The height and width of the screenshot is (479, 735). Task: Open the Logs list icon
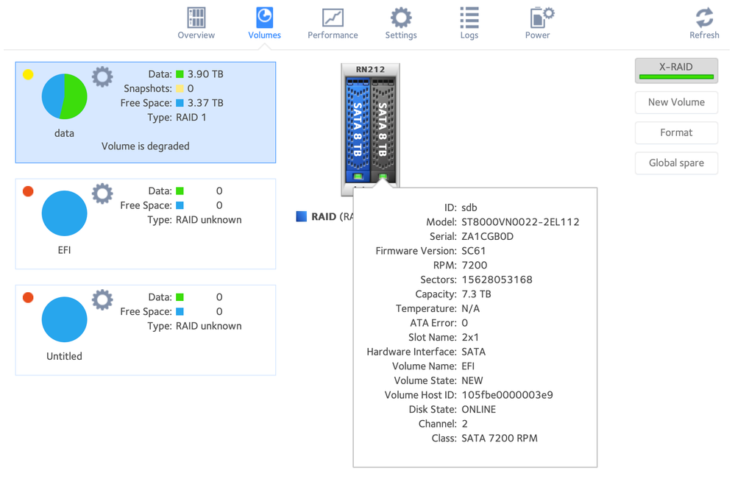point(469,18)
